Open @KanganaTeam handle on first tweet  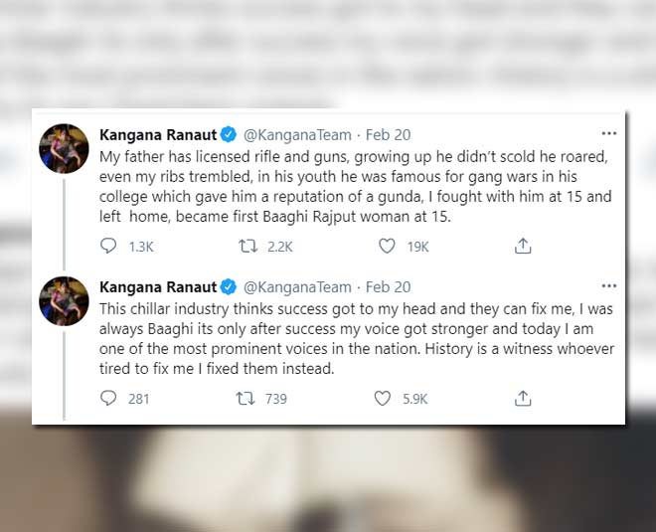[297, 134]
